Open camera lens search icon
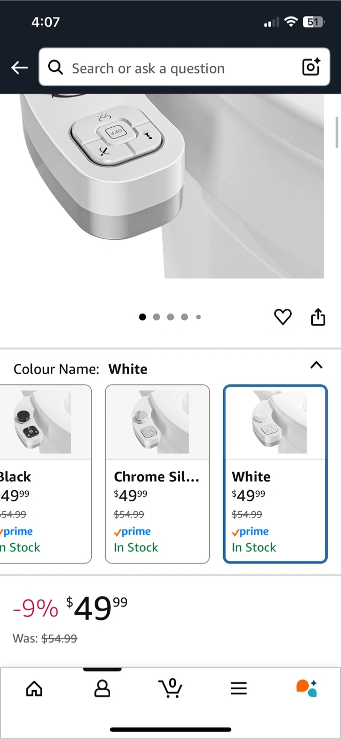341x739 pixels. pos(311,67)
